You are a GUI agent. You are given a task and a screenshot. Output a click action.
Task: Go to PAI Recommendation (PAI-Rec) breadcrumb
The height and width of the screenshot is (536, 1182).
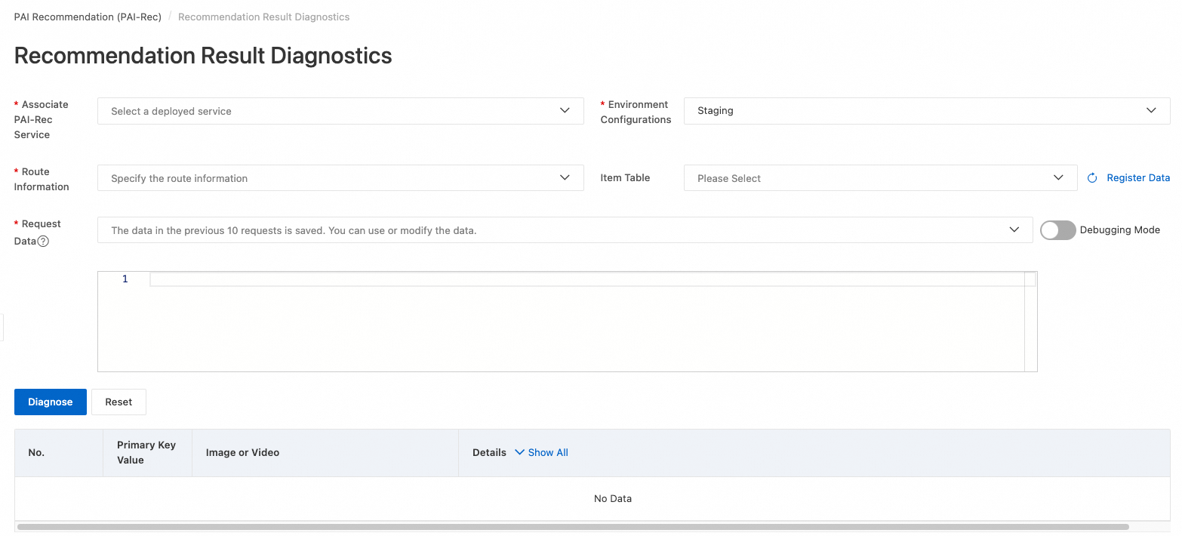pyautogui.click(x=88, y=17)
